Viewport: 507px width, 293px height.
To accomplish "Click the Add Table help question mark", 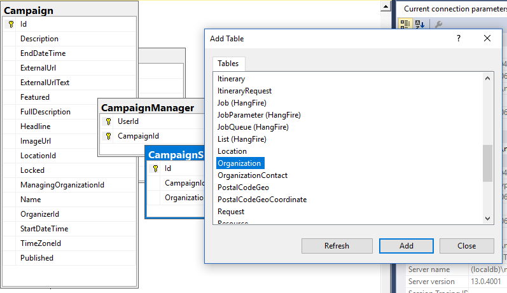I will (459, 38).
